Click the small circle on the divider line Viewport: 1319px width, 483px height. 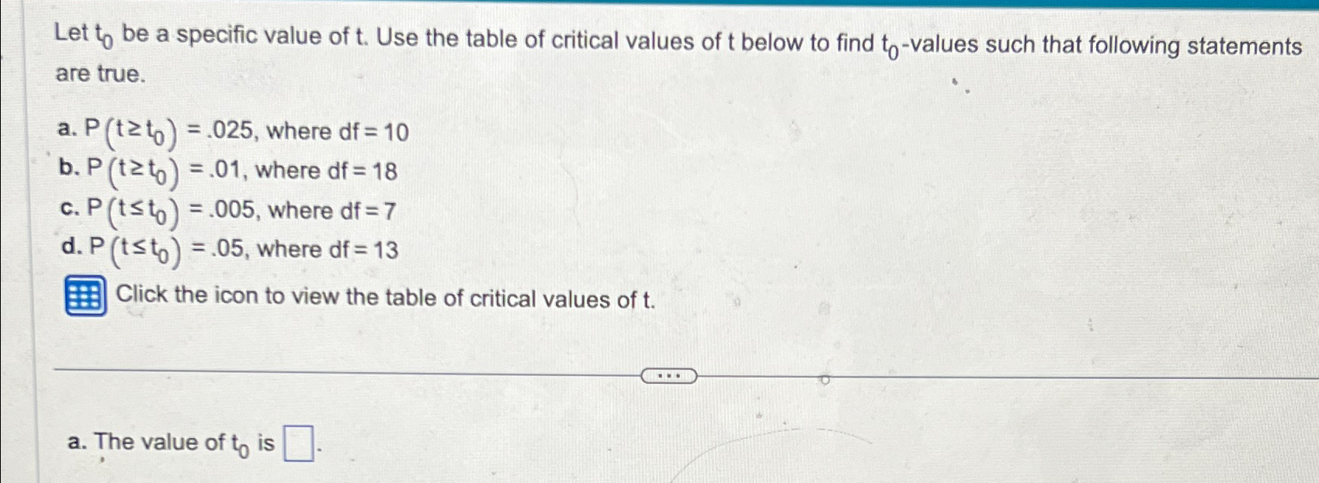[x=824, y=380]
